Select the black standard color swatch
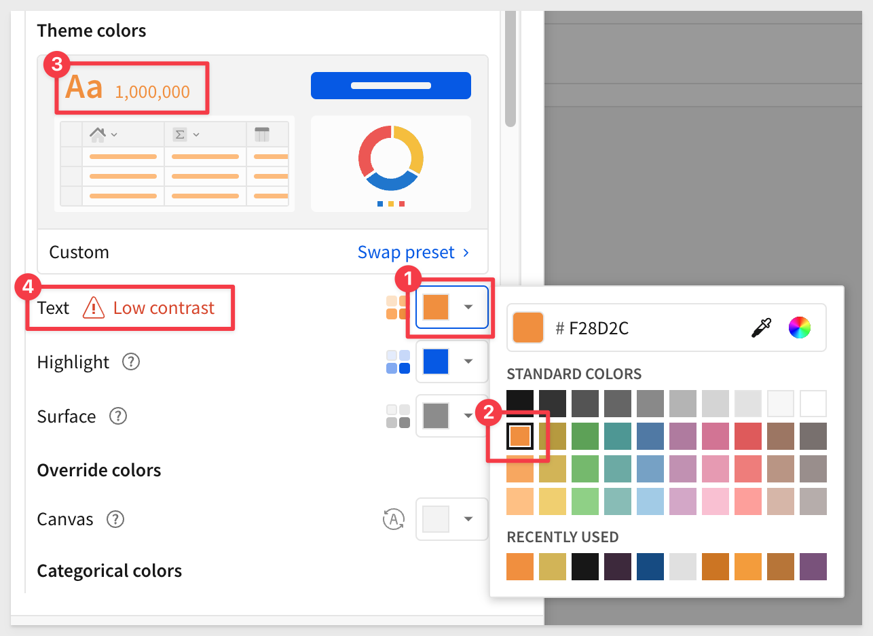 tap(520, 404)
